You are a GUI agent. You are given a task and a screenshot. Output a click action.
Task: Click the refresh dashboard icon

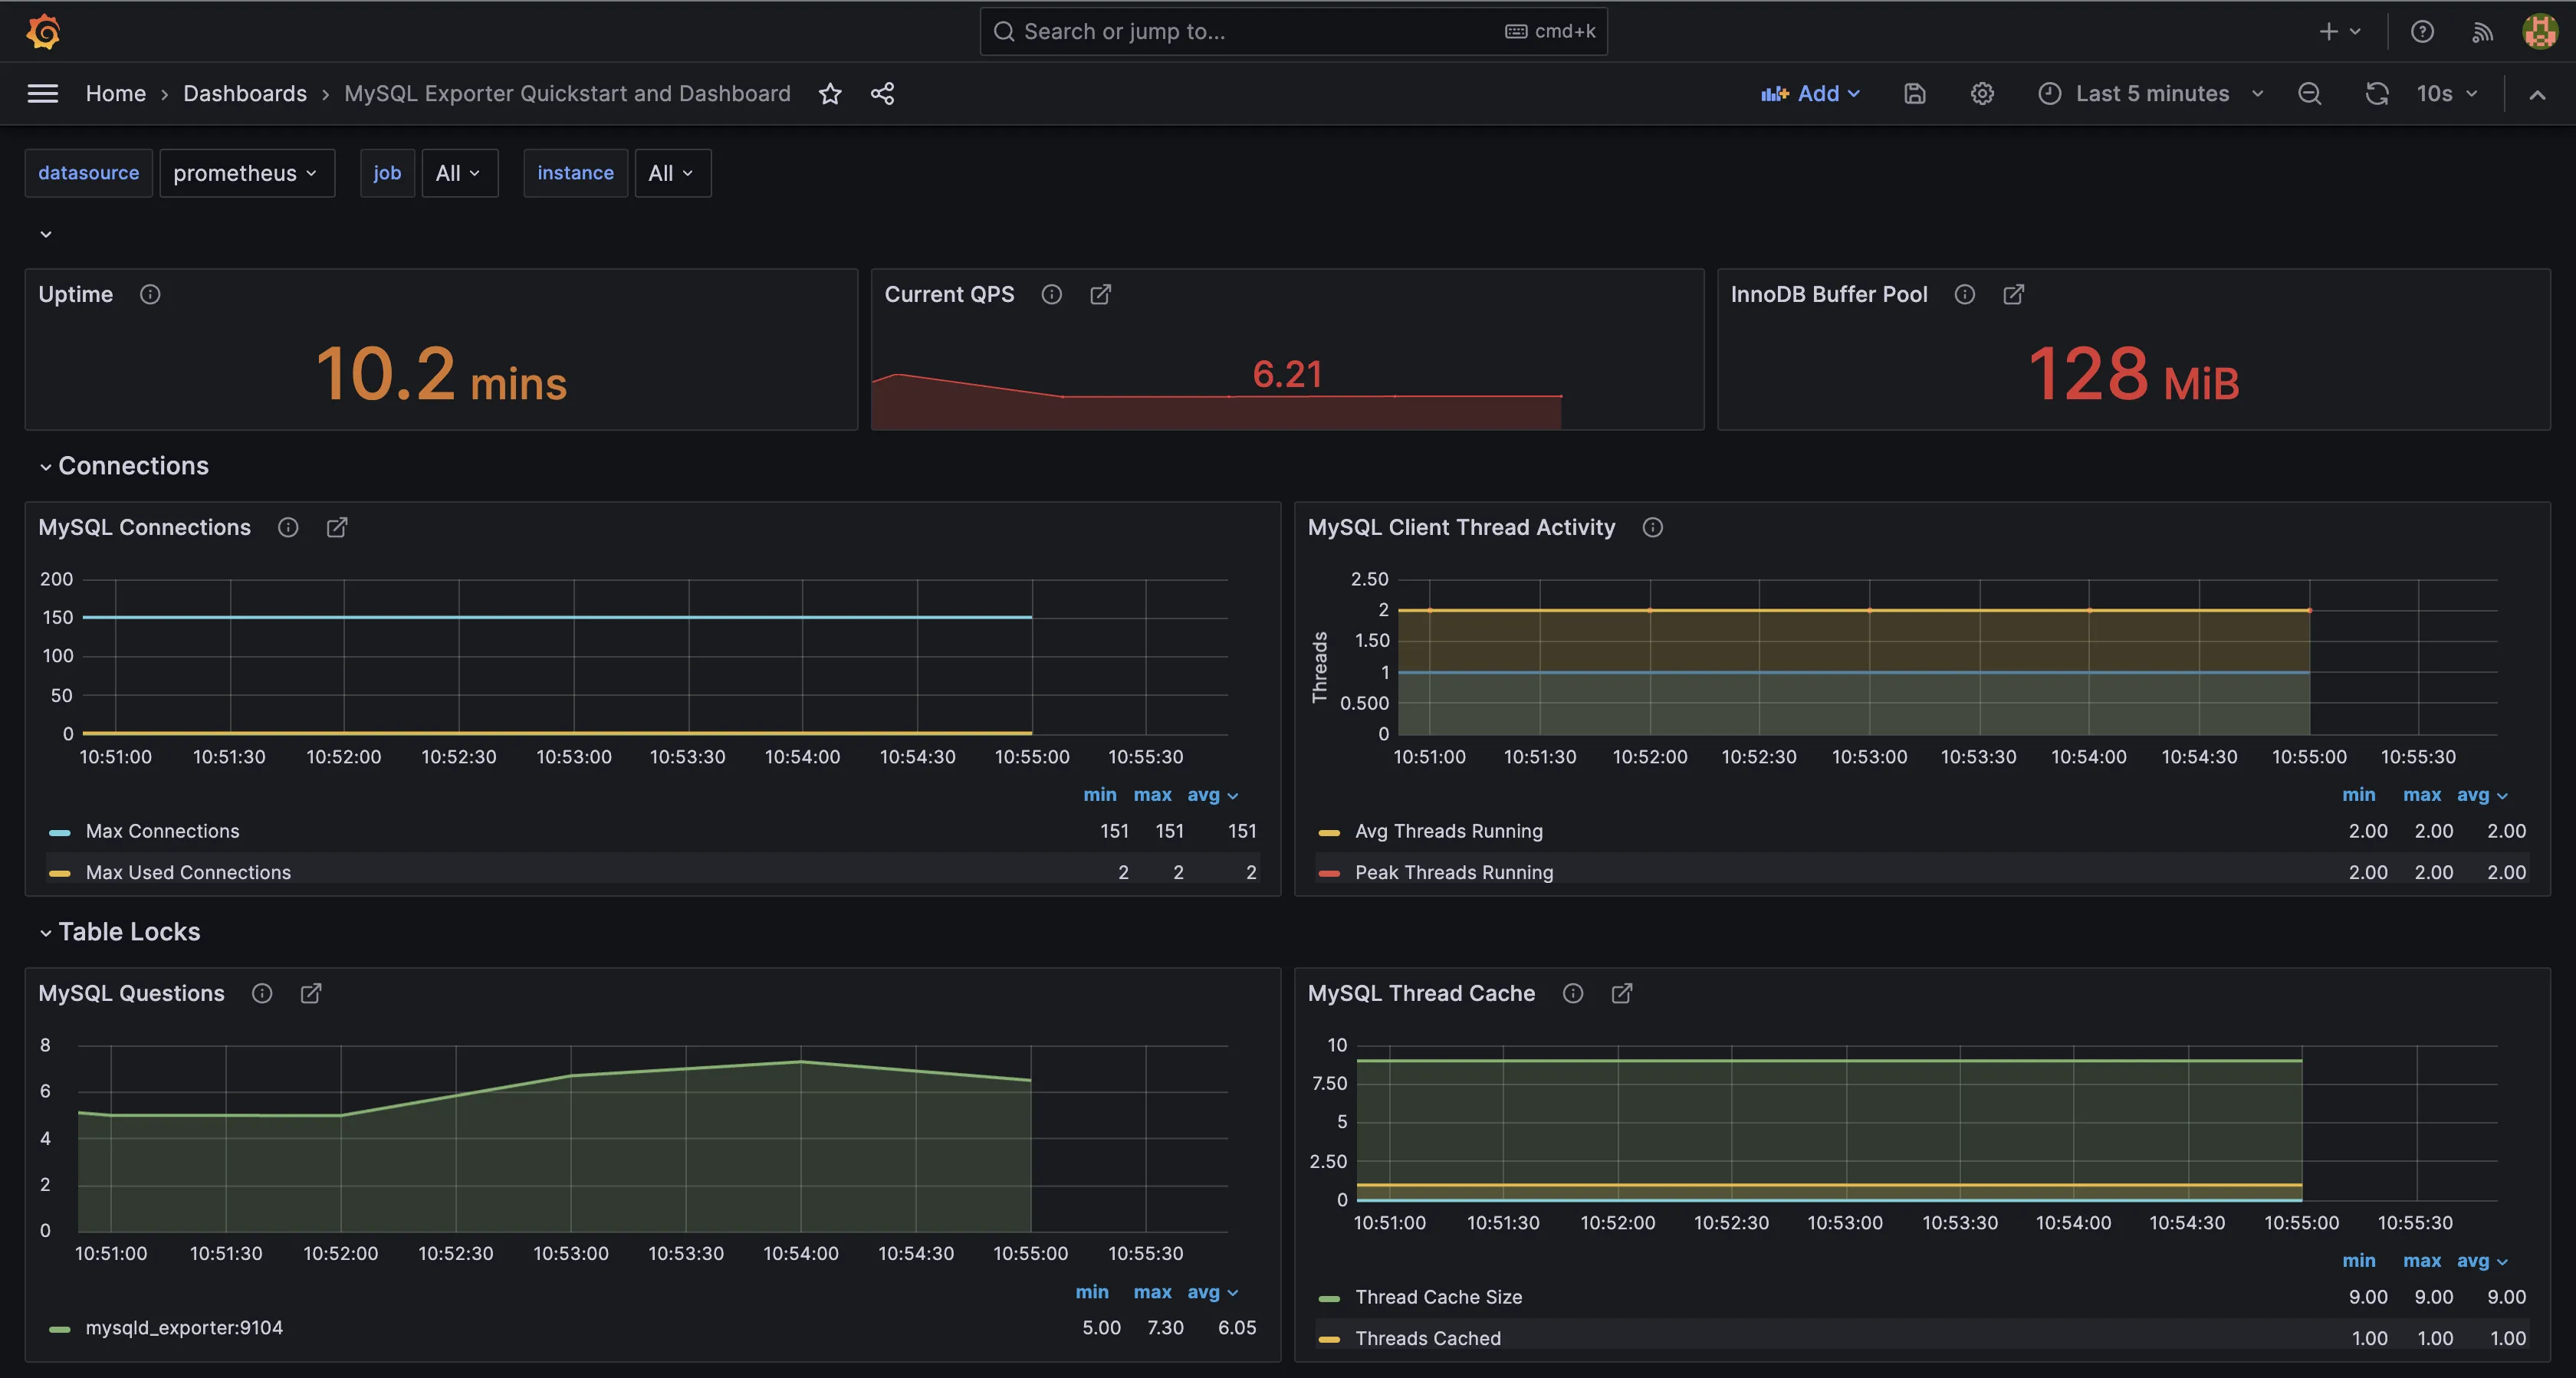(2376, 94)
